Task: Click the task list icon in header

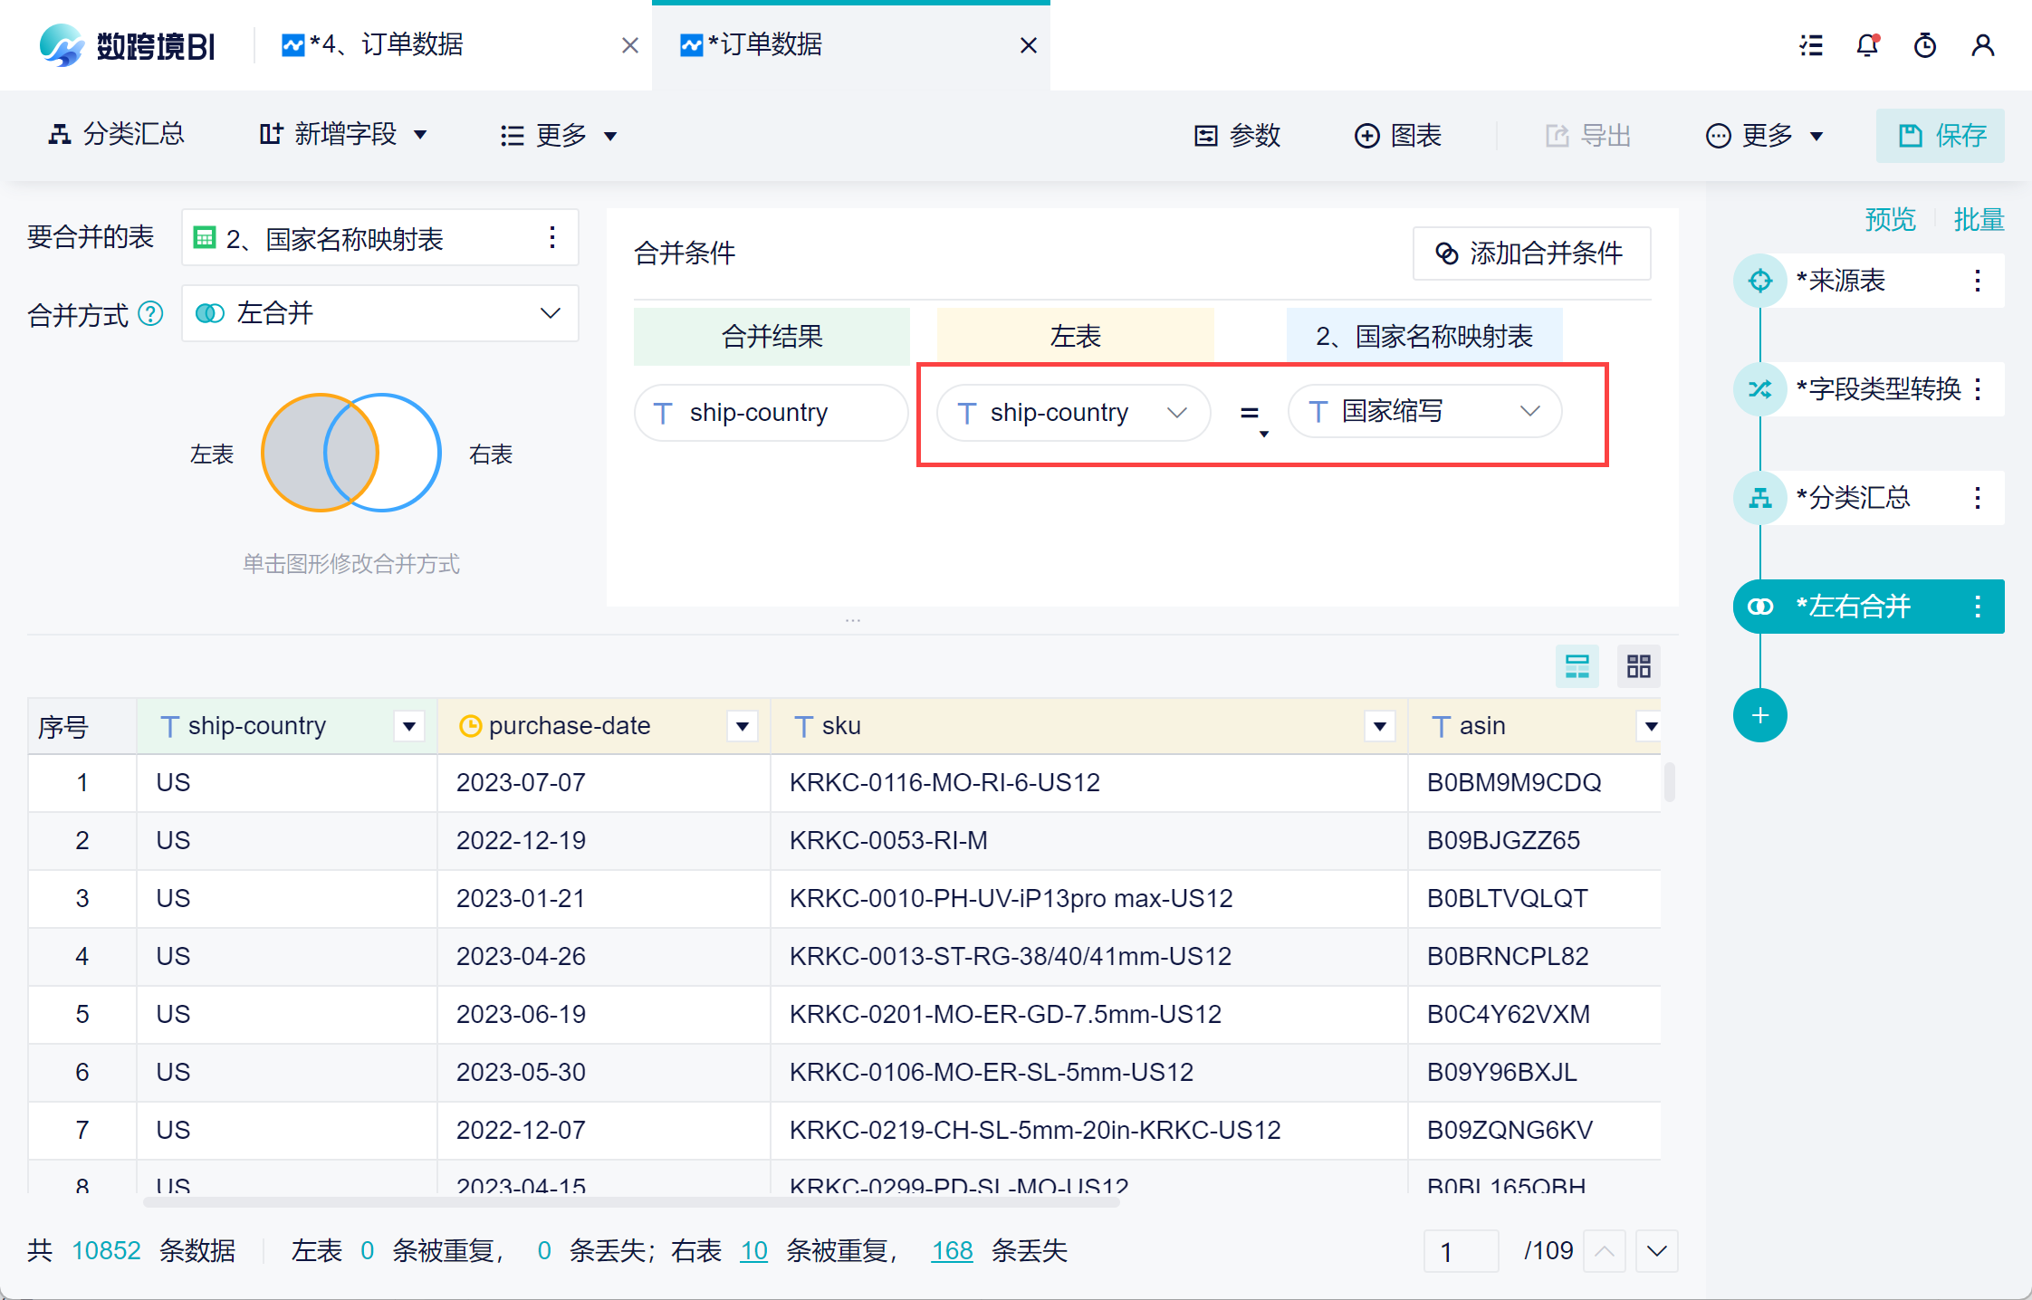Action: click(x=1811, y=45)
